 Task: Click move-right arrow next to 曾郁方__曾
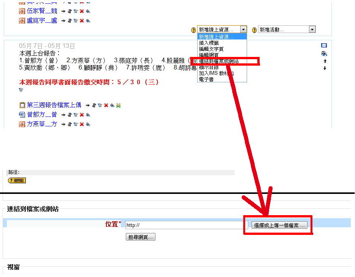click(x=63, y=115)
